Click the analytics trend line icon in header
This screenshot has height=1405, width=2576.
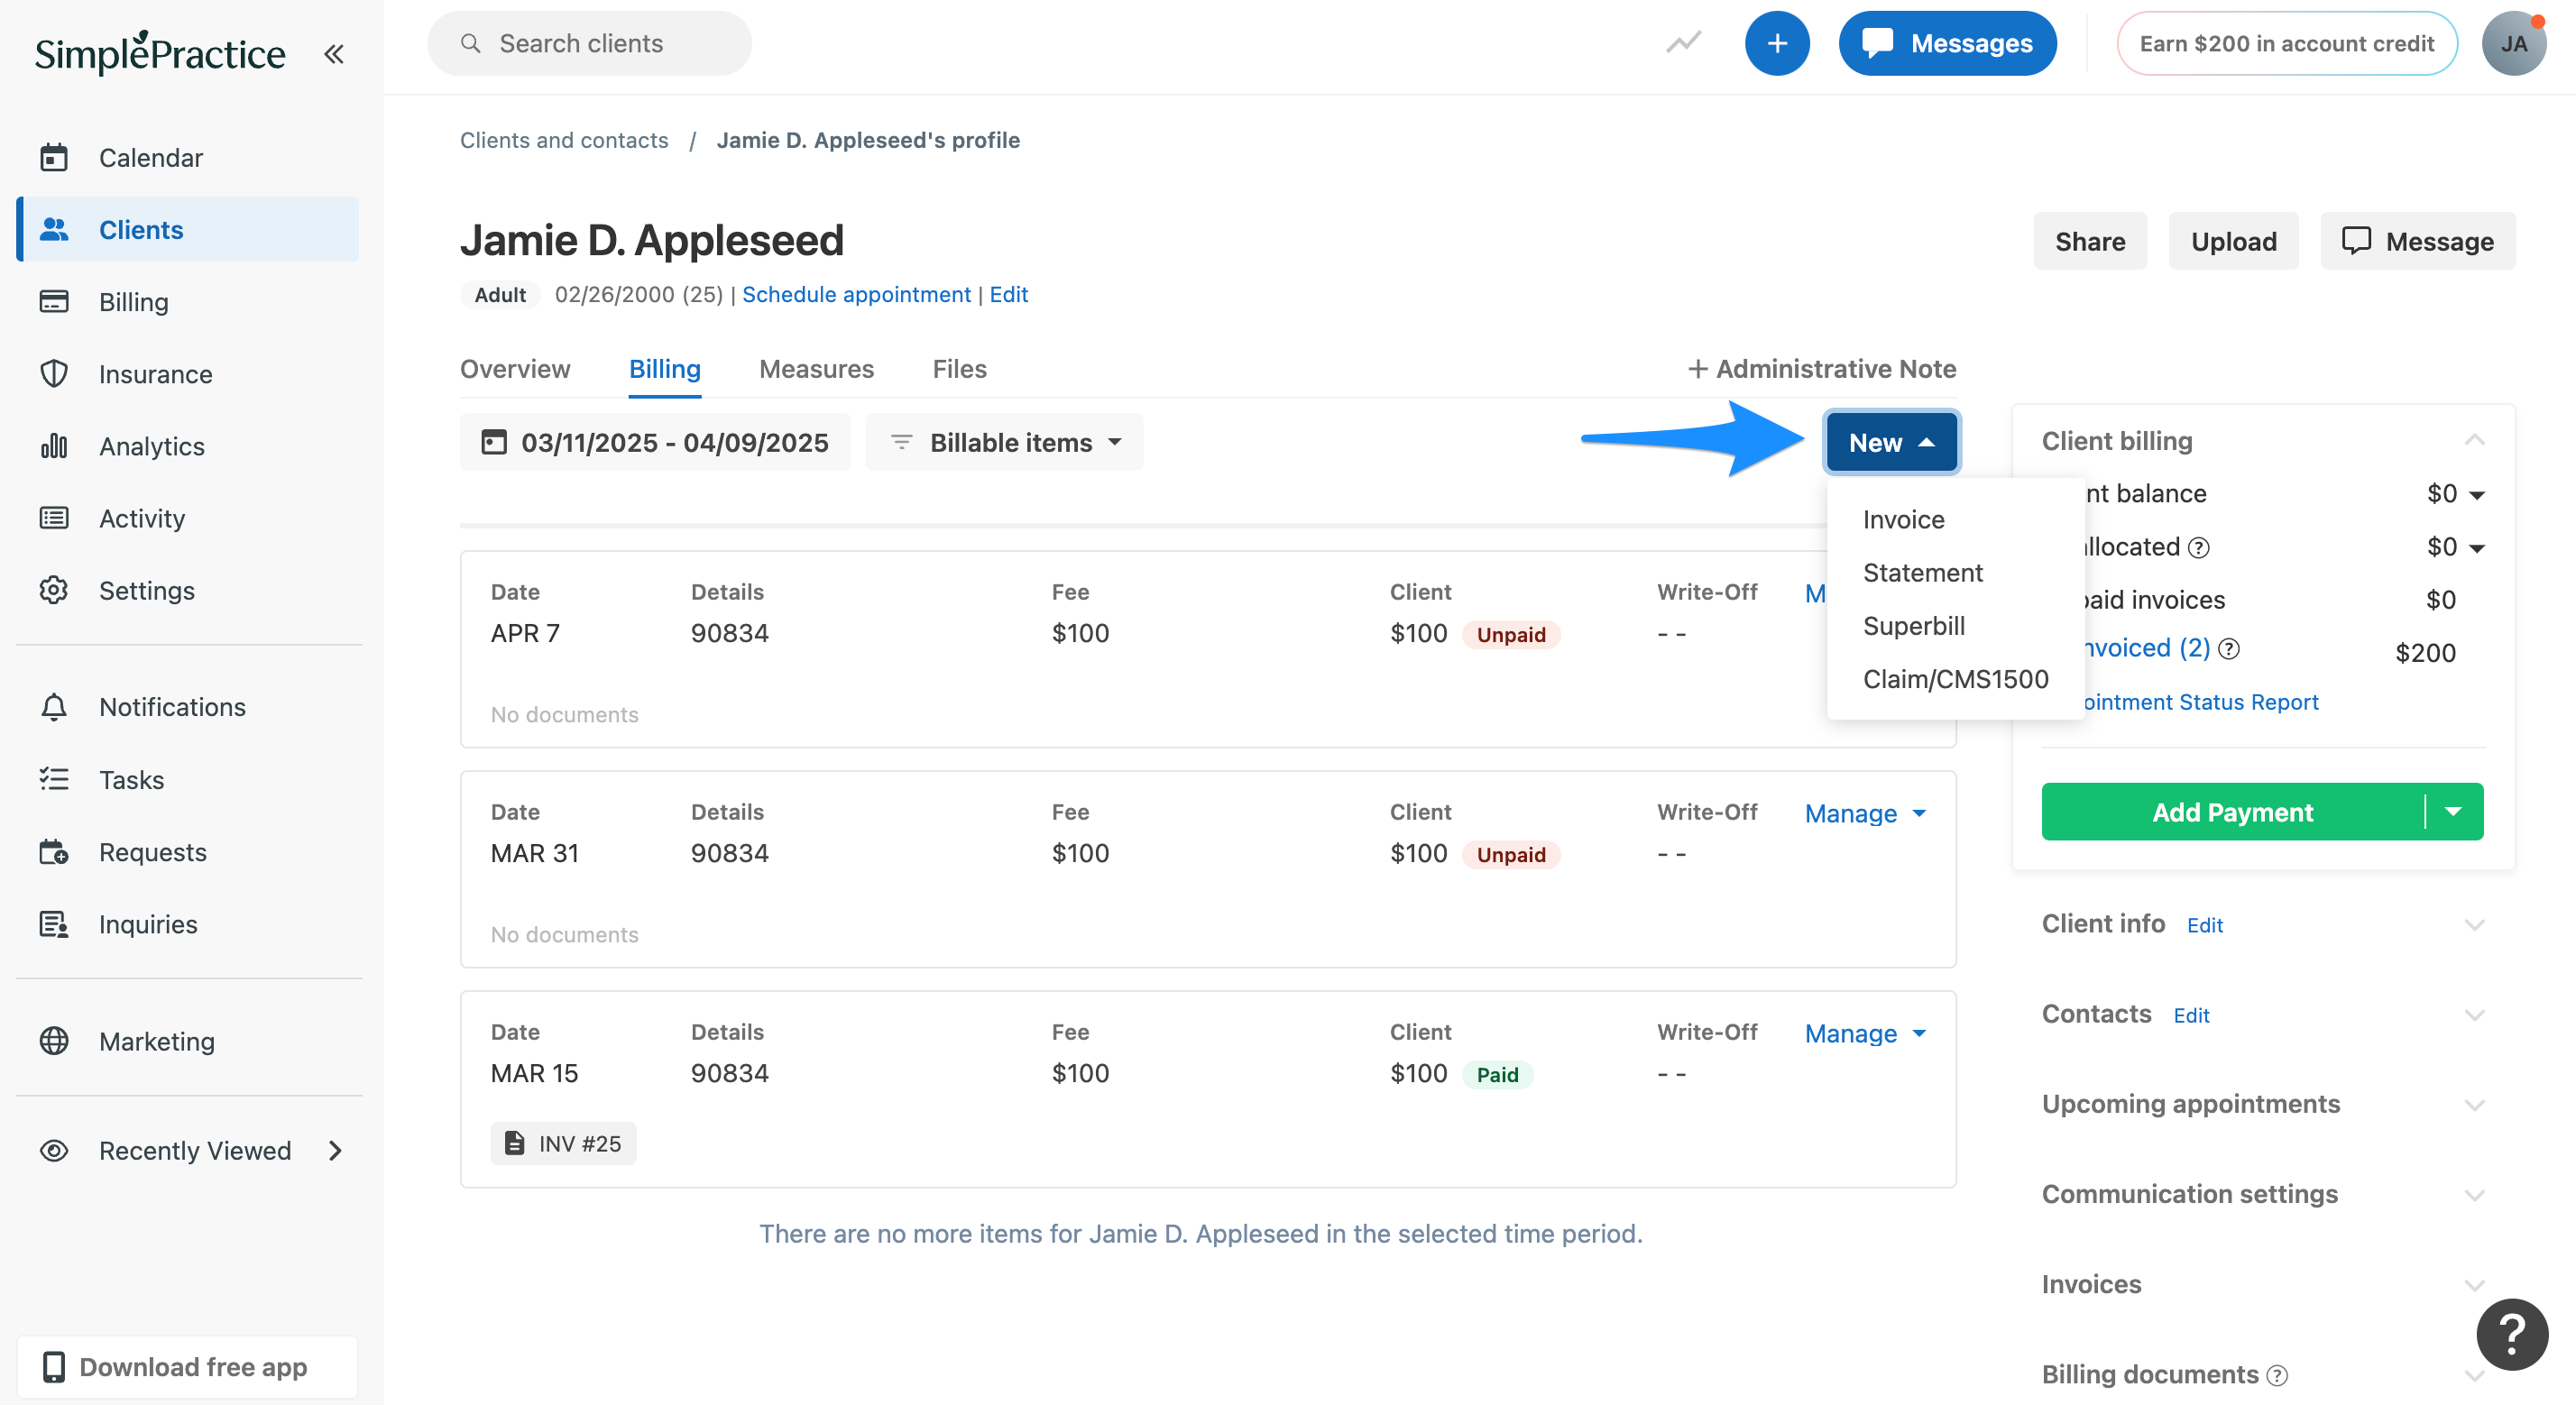click(1684, 43)
